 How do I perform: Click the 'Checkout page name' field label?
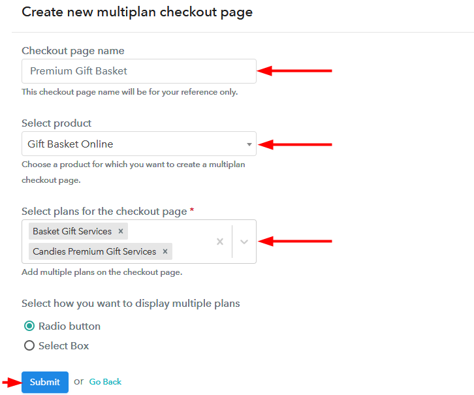72,51
